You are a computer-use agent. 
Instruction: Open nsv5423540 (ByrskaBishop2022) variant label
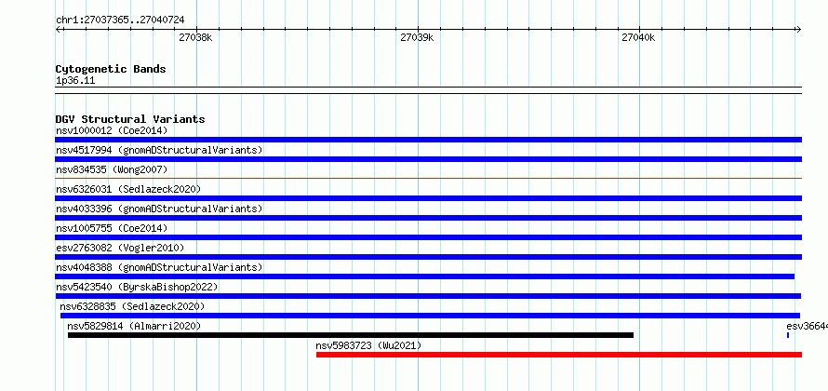tap(137, 287)
